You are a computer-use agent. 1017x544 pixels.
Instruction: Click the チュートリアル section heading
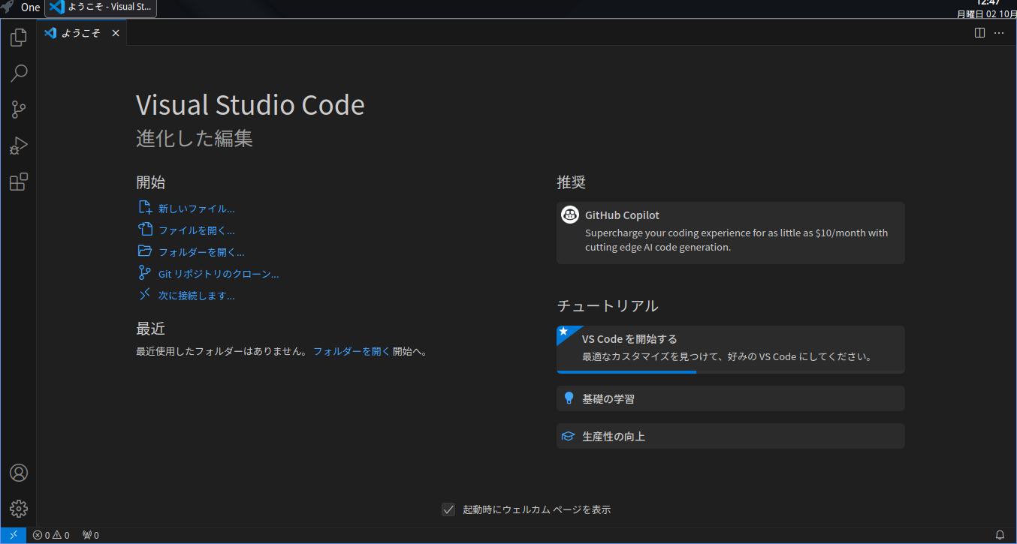(x=608, y=306)
